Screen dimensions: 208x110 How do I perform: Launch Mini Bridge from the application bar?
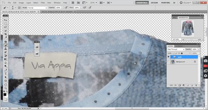coord(78,2)
